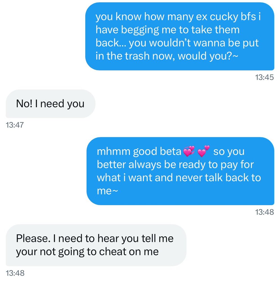Click the word "pay" in the sent message
280x281 pixels.
(219, 165)
